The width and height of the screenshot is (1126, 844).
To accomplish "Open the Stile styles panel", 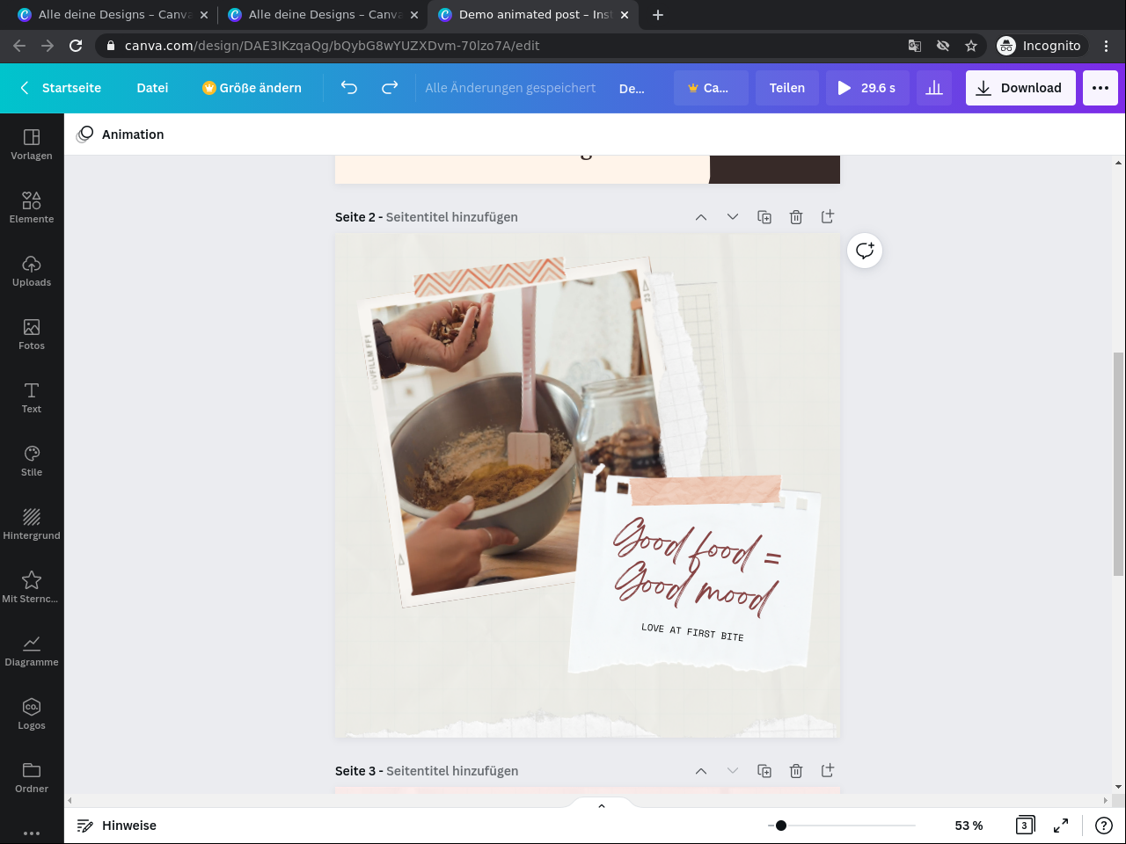I will tap(32, 462).
